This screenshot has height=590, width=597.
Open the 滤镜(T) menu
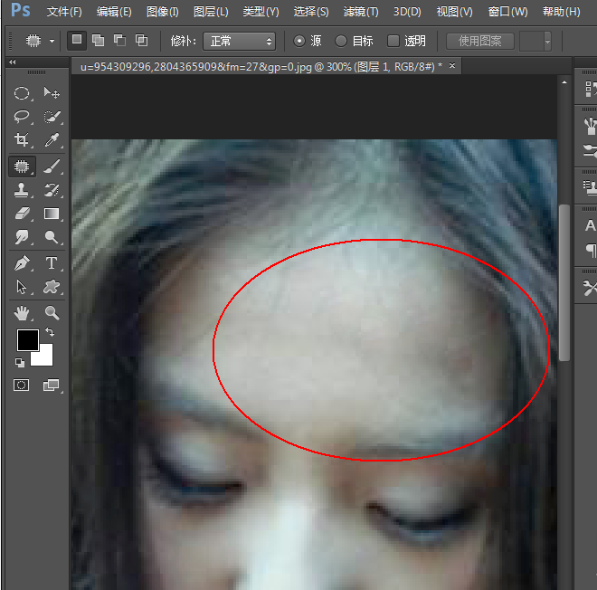[360, 12]
